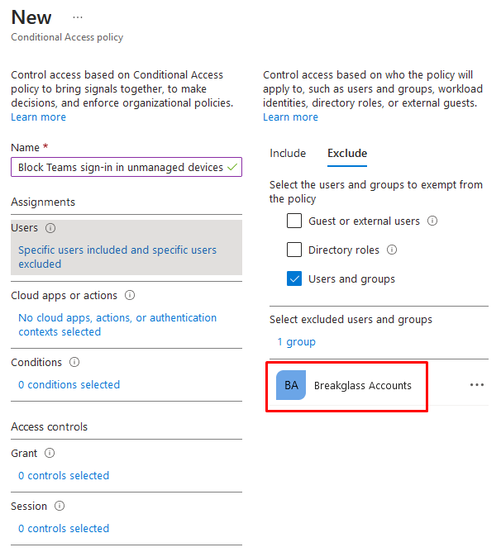Uncheck the Users and groups checkbox
The height and width of the screenshot is (552, 501).
point(294,278)
